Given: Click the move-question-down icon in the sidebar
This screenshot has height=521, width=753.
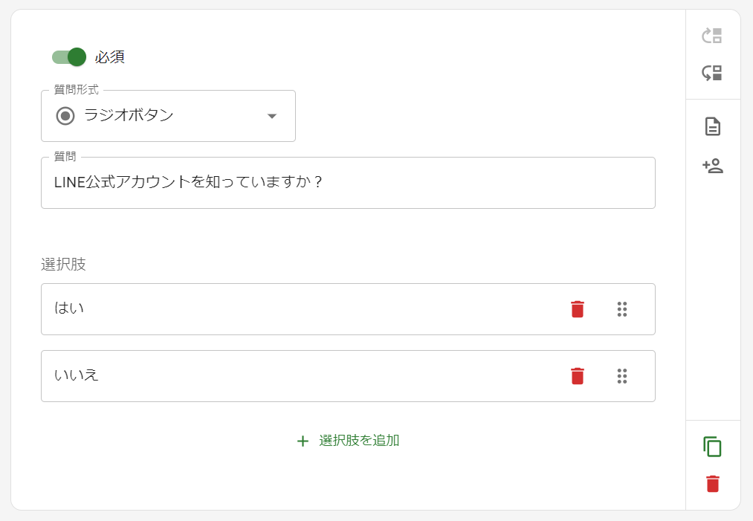Looking at the screenshot, I should tap(713, 73).
